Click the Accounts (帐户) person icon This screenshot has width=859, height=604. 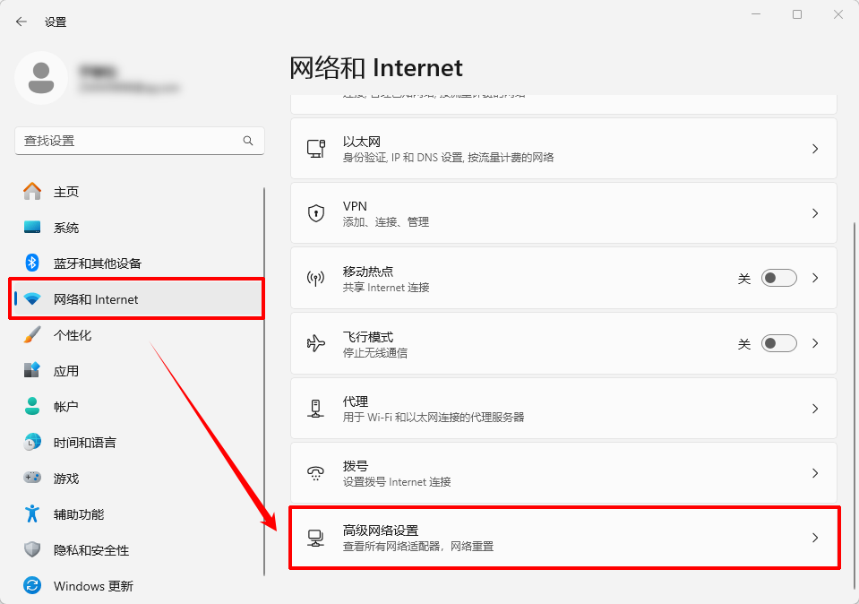tap(32, 407)
